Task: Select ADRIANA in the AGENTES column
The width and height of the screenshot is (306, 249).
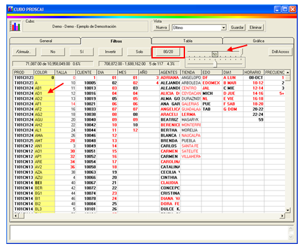Action: click(170, 77)
